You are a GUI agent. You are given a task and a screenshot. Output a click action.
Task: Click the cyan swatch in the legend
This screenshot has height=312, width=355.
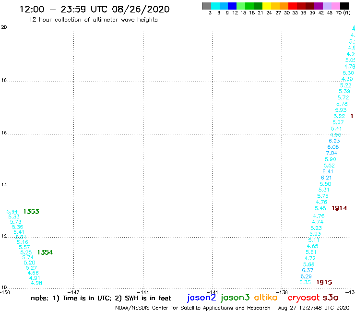click(215, 6)
